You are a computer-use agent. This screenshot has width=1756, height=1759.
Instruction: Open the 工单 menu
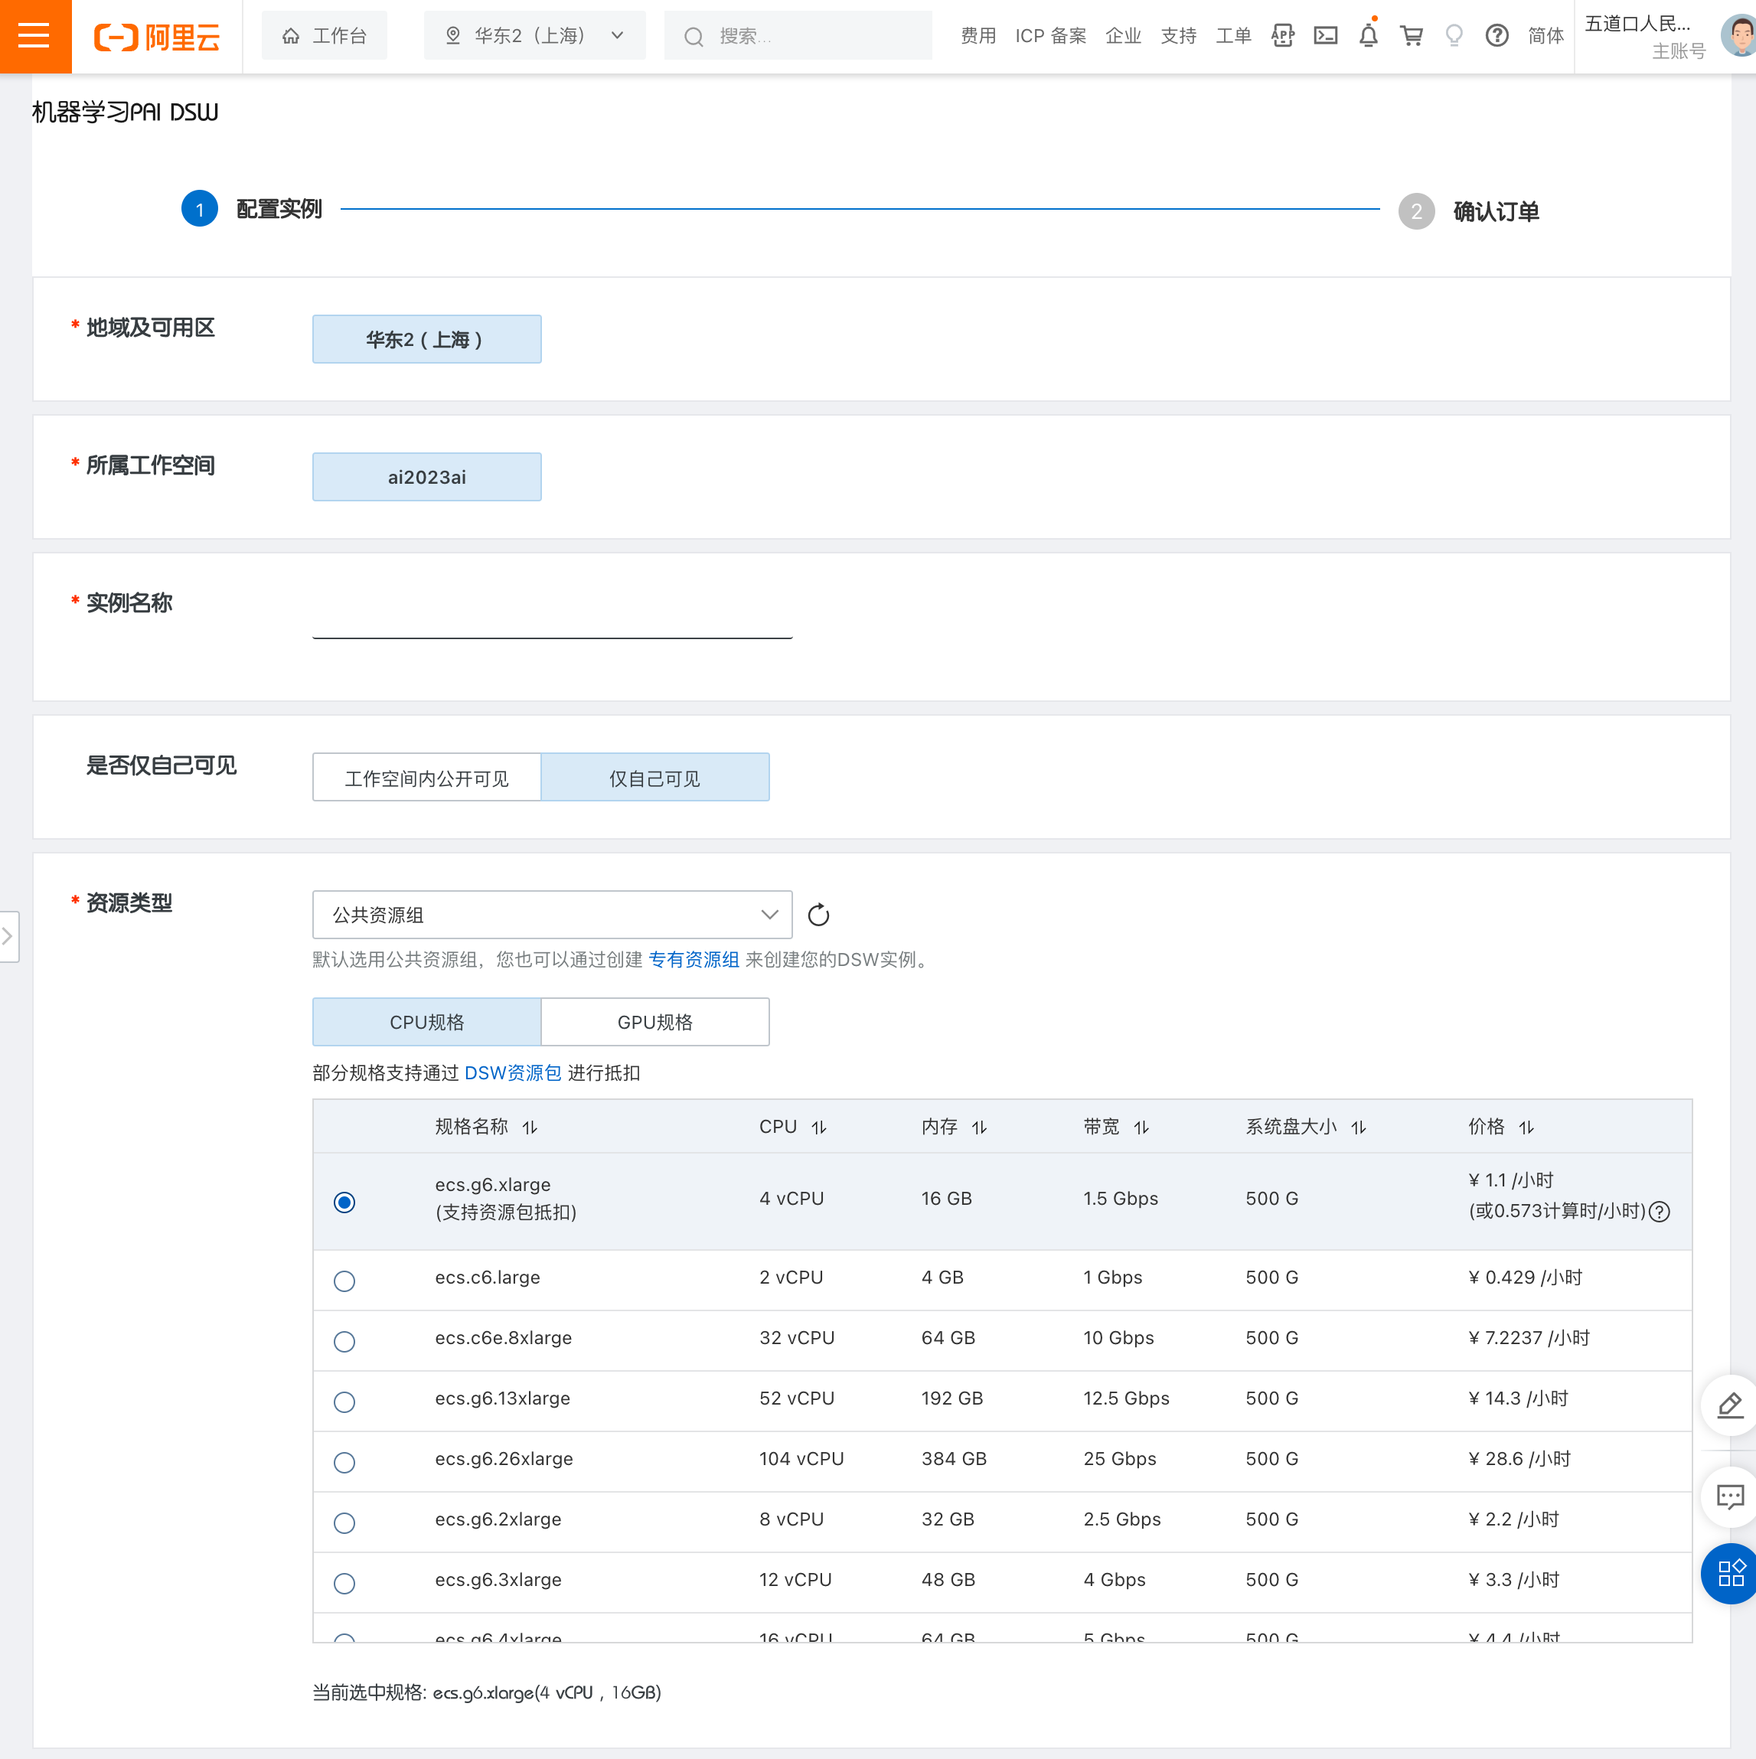tap(1233, 35)
